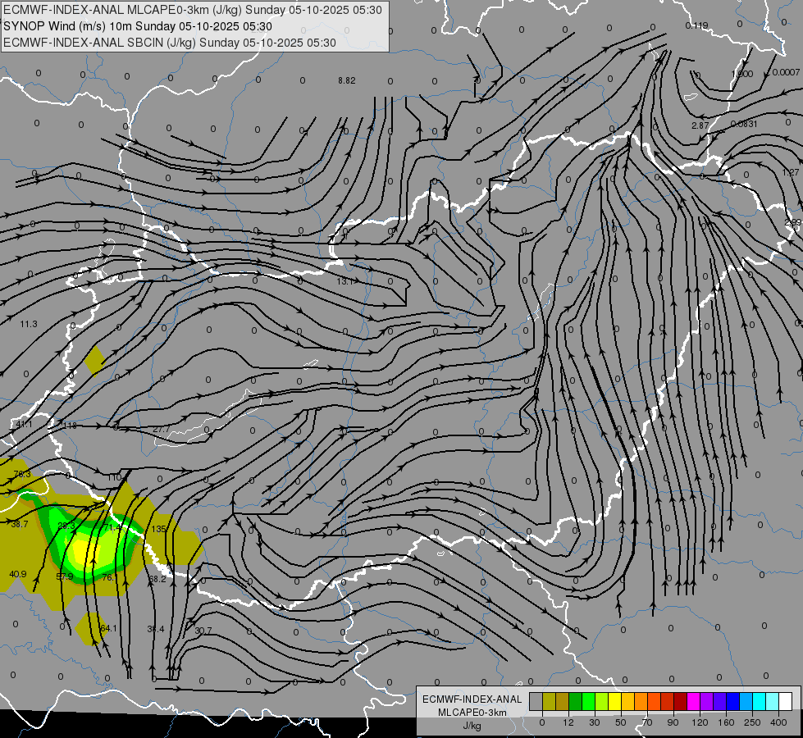Click the 0.0831 grid value
This screenshot has height=738, width=803.
pyautogui.click(x=744, y=124)
